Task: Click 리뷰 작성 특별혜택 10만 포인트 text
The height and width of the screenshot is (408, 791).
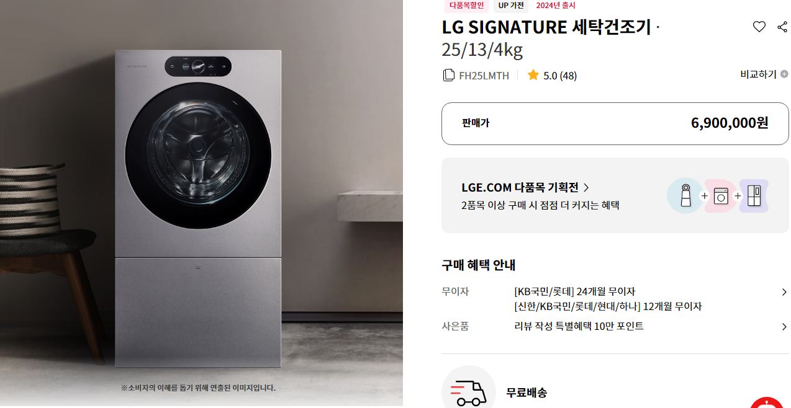Action: pos(579,326)
